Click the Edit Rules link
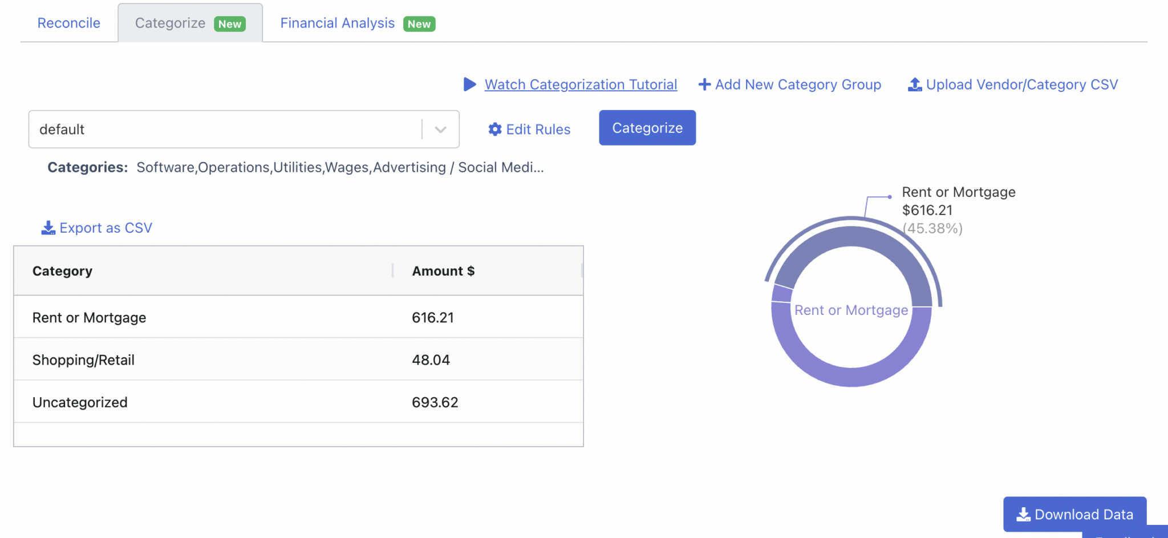The height and width of the screenshot is (538, 1168). 538,130
